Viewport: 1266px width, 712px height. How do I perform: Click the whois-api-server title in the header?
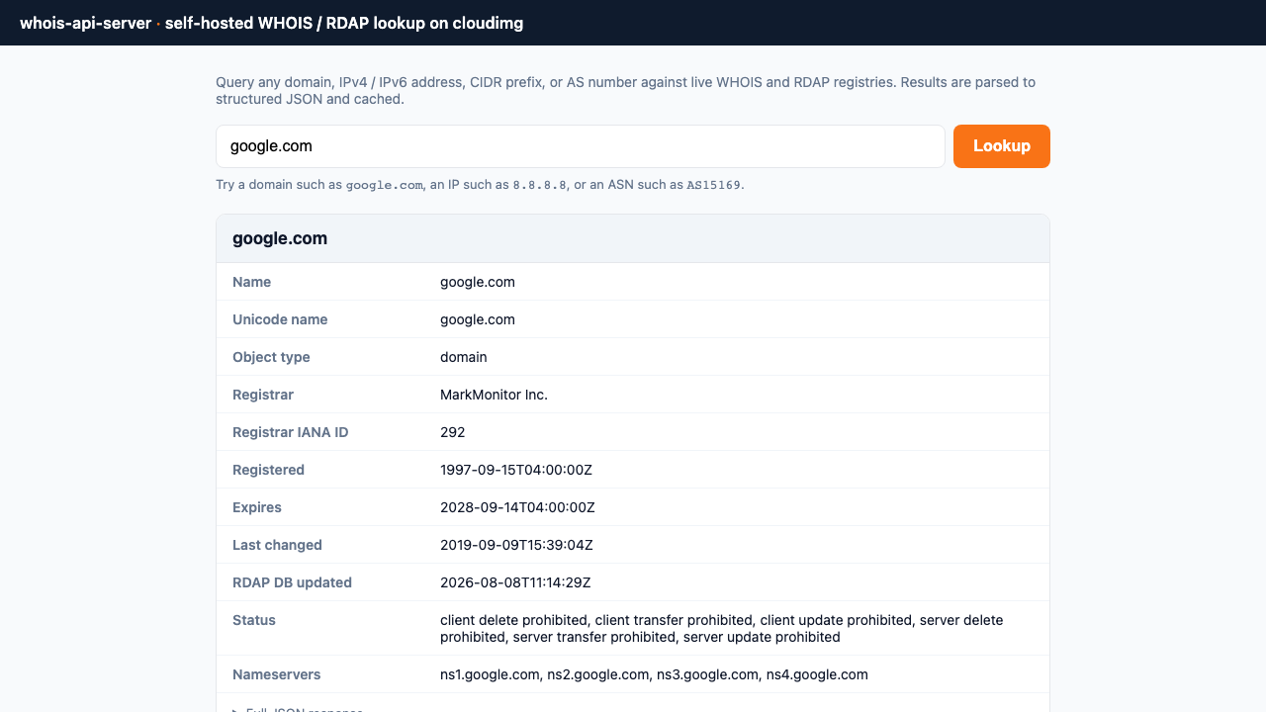click(x=86, y=23)
